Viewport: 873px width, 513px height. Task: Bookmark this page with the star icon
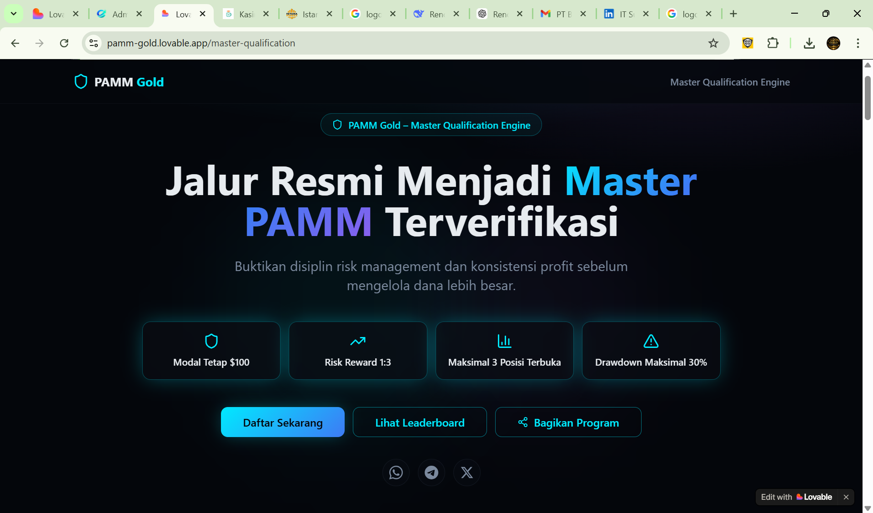coord(713,43)
